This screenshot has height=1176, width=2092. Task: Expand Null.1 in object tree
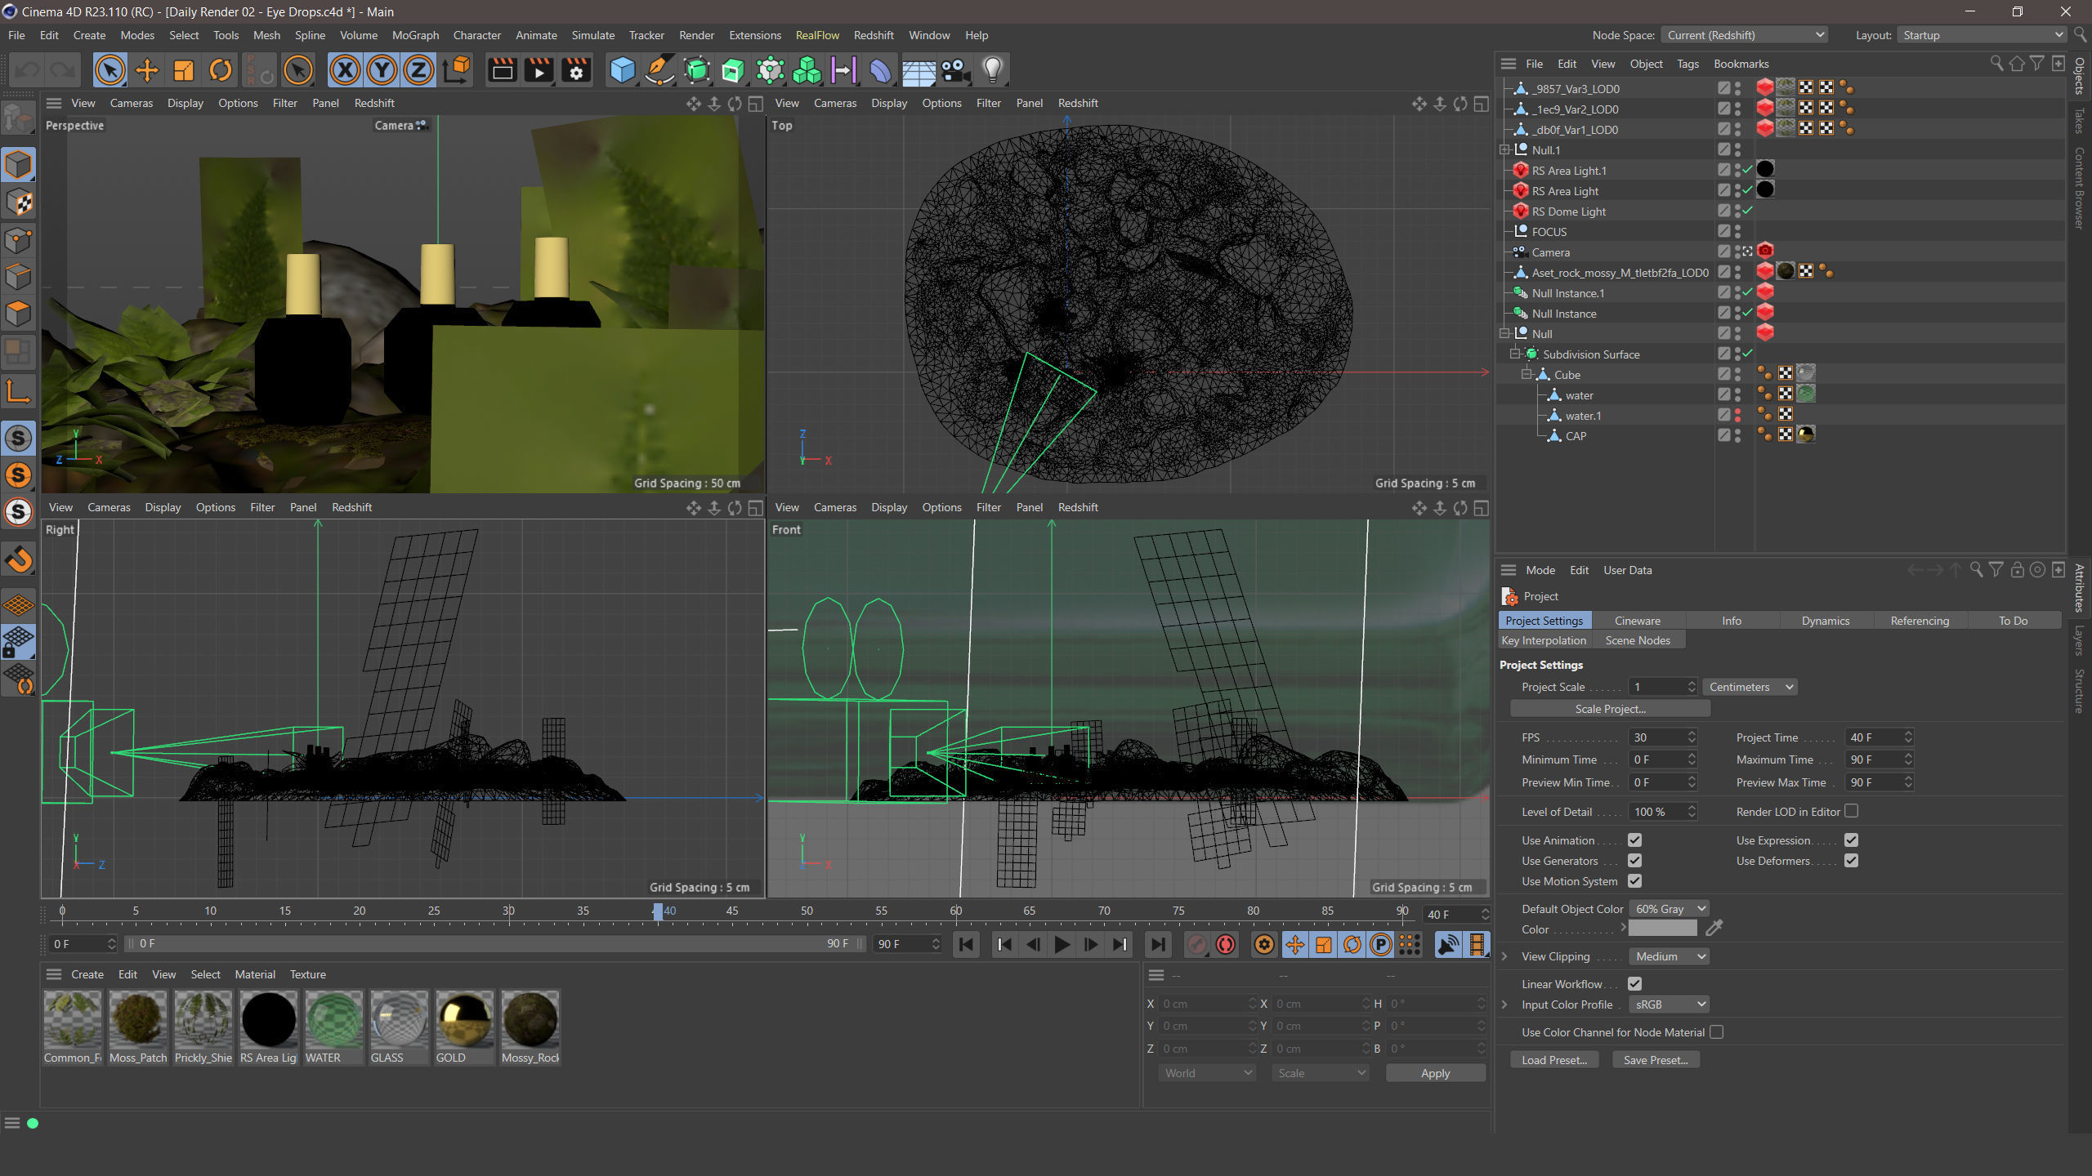[x=1504, y=150]
